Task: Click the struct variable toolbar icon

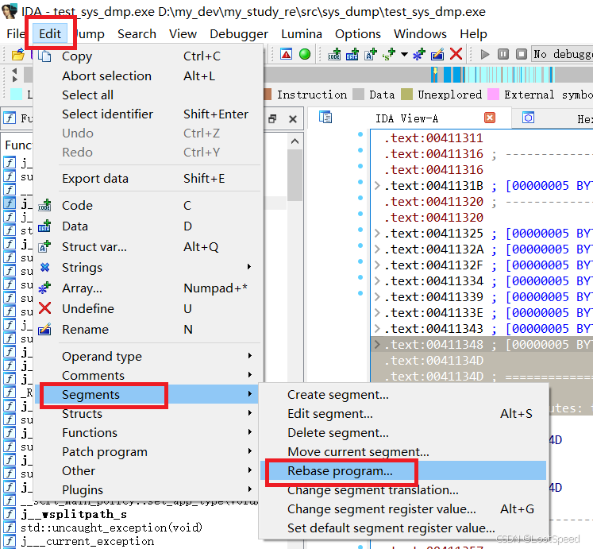Action: [370, 54]
